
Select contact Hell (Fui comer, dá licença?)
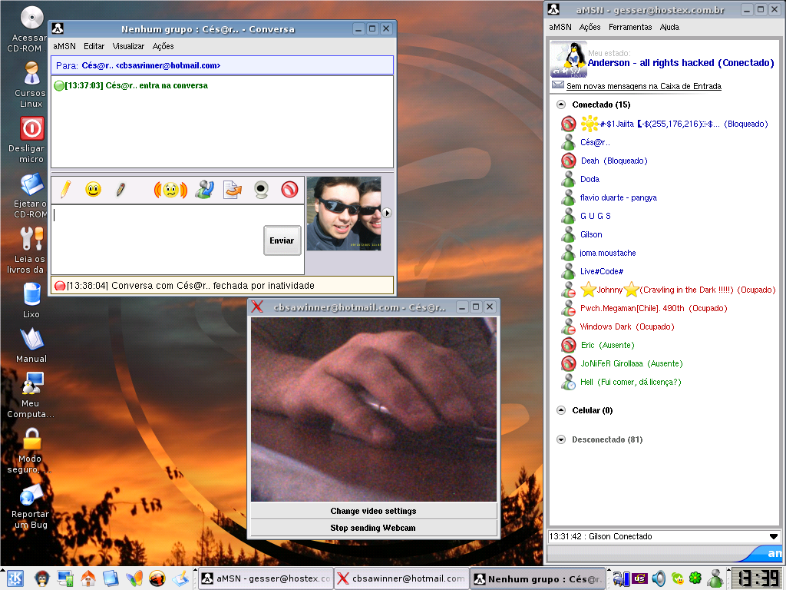(631, 383)
